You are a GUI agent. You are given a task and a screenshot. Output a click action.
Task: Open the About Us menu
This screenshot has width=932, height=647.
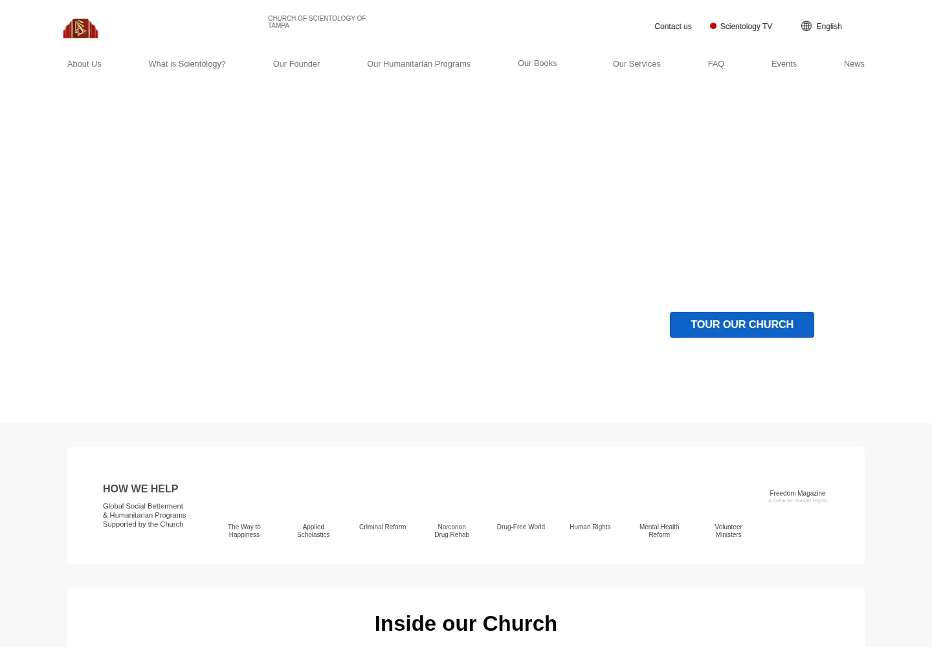[x=84, y=64]
